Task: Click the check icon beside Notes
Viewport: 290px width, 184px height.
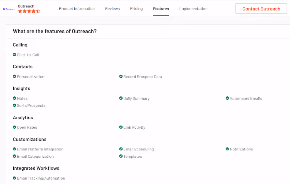Action: [15, 98]
